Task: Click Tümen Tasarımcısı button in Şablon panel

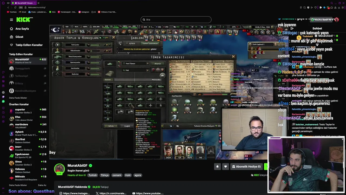Action: point(150,43)
